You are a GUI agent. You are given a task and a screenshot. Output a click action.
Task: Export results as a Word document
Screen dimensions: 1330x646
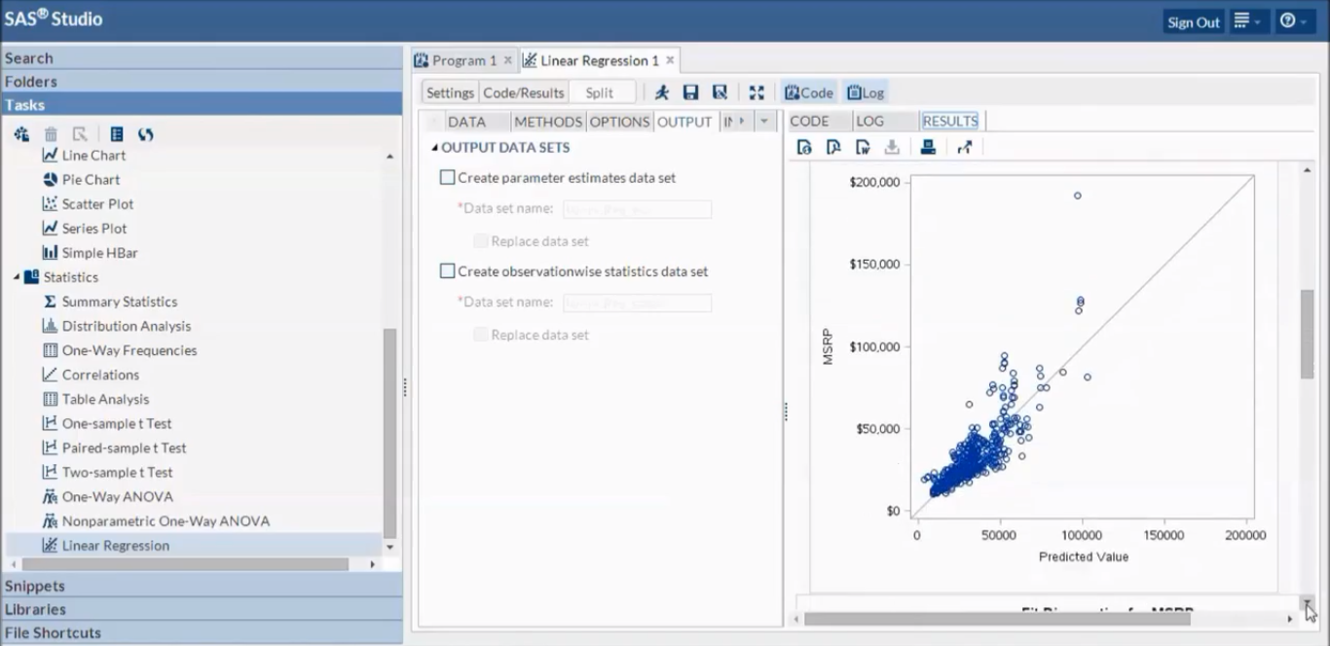point(864,146)
